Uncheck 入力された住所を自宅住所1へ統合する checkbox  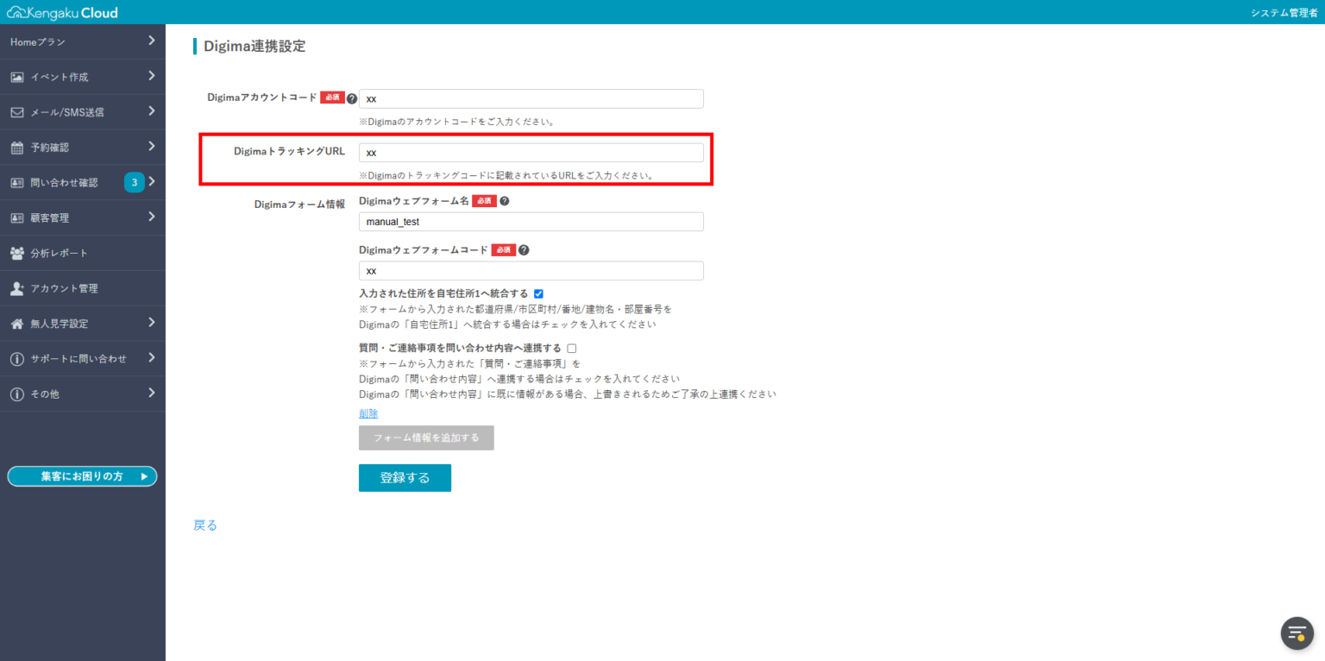click(x=538, y=293)
